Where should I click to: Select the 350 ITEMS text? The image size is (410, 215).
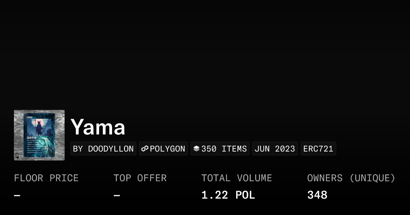224,149
